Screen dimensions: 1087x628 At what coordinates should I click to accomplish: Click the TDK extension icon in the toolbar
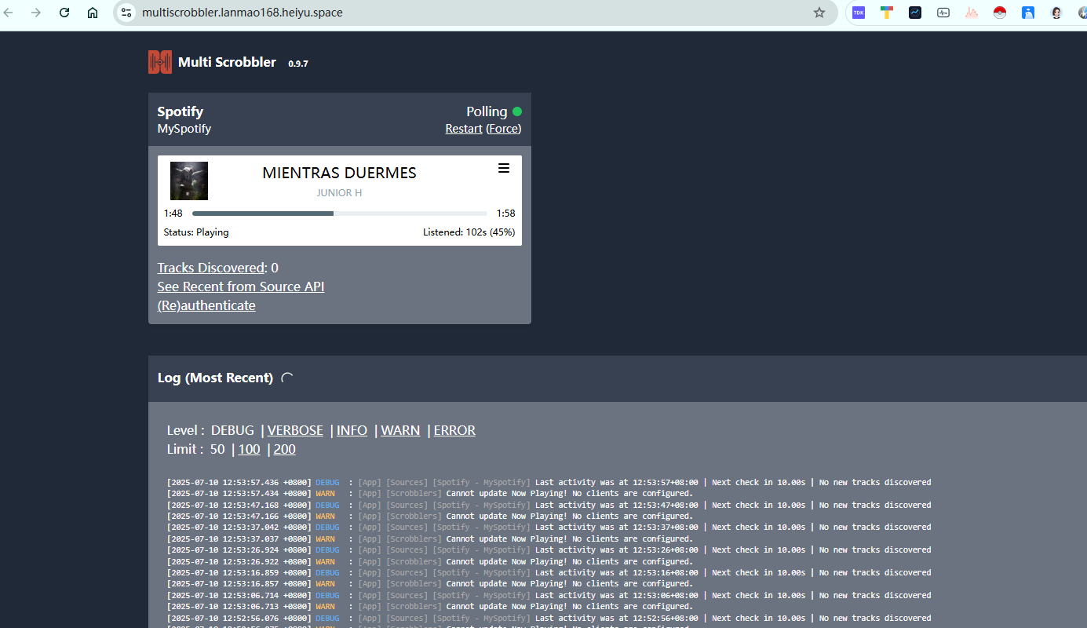pos(859,13)
